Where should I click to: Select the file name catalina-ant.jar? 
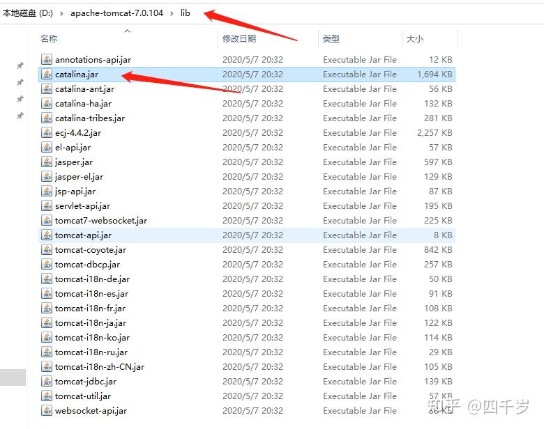[x=84, y=88]
